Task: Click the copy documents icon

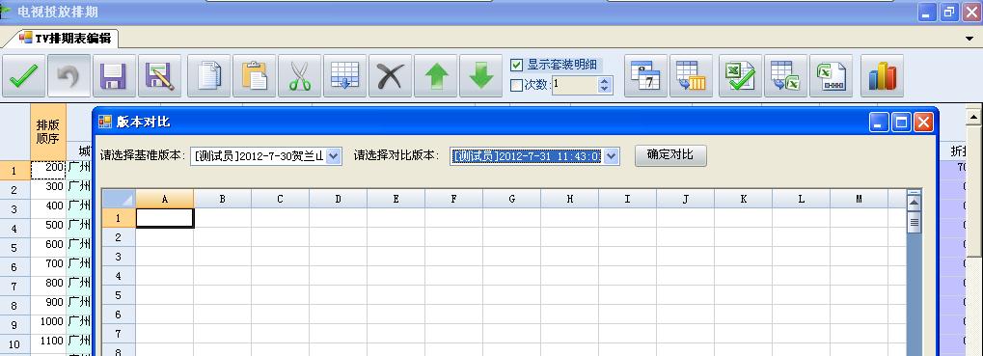Action: (x=209, y=76)
